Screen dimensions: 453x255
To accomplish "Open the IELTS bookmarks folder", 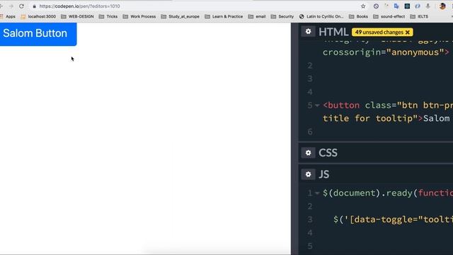I will point(419,16).
